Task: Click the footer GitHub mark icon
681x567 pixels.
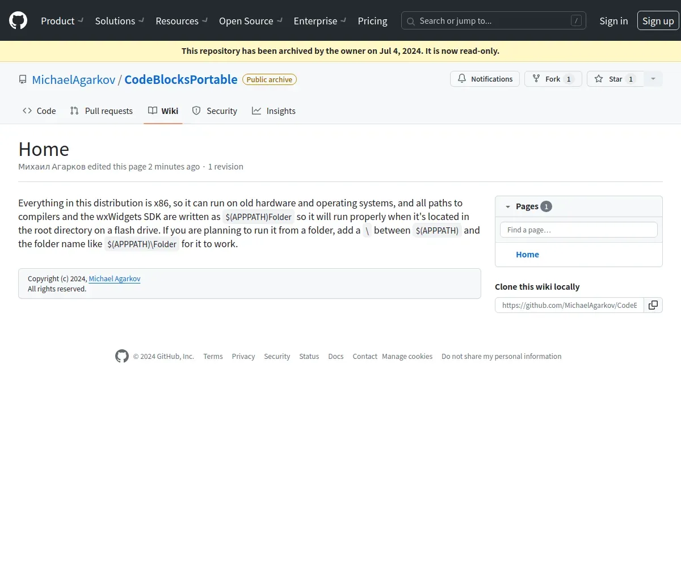Action: click(122, 356)
